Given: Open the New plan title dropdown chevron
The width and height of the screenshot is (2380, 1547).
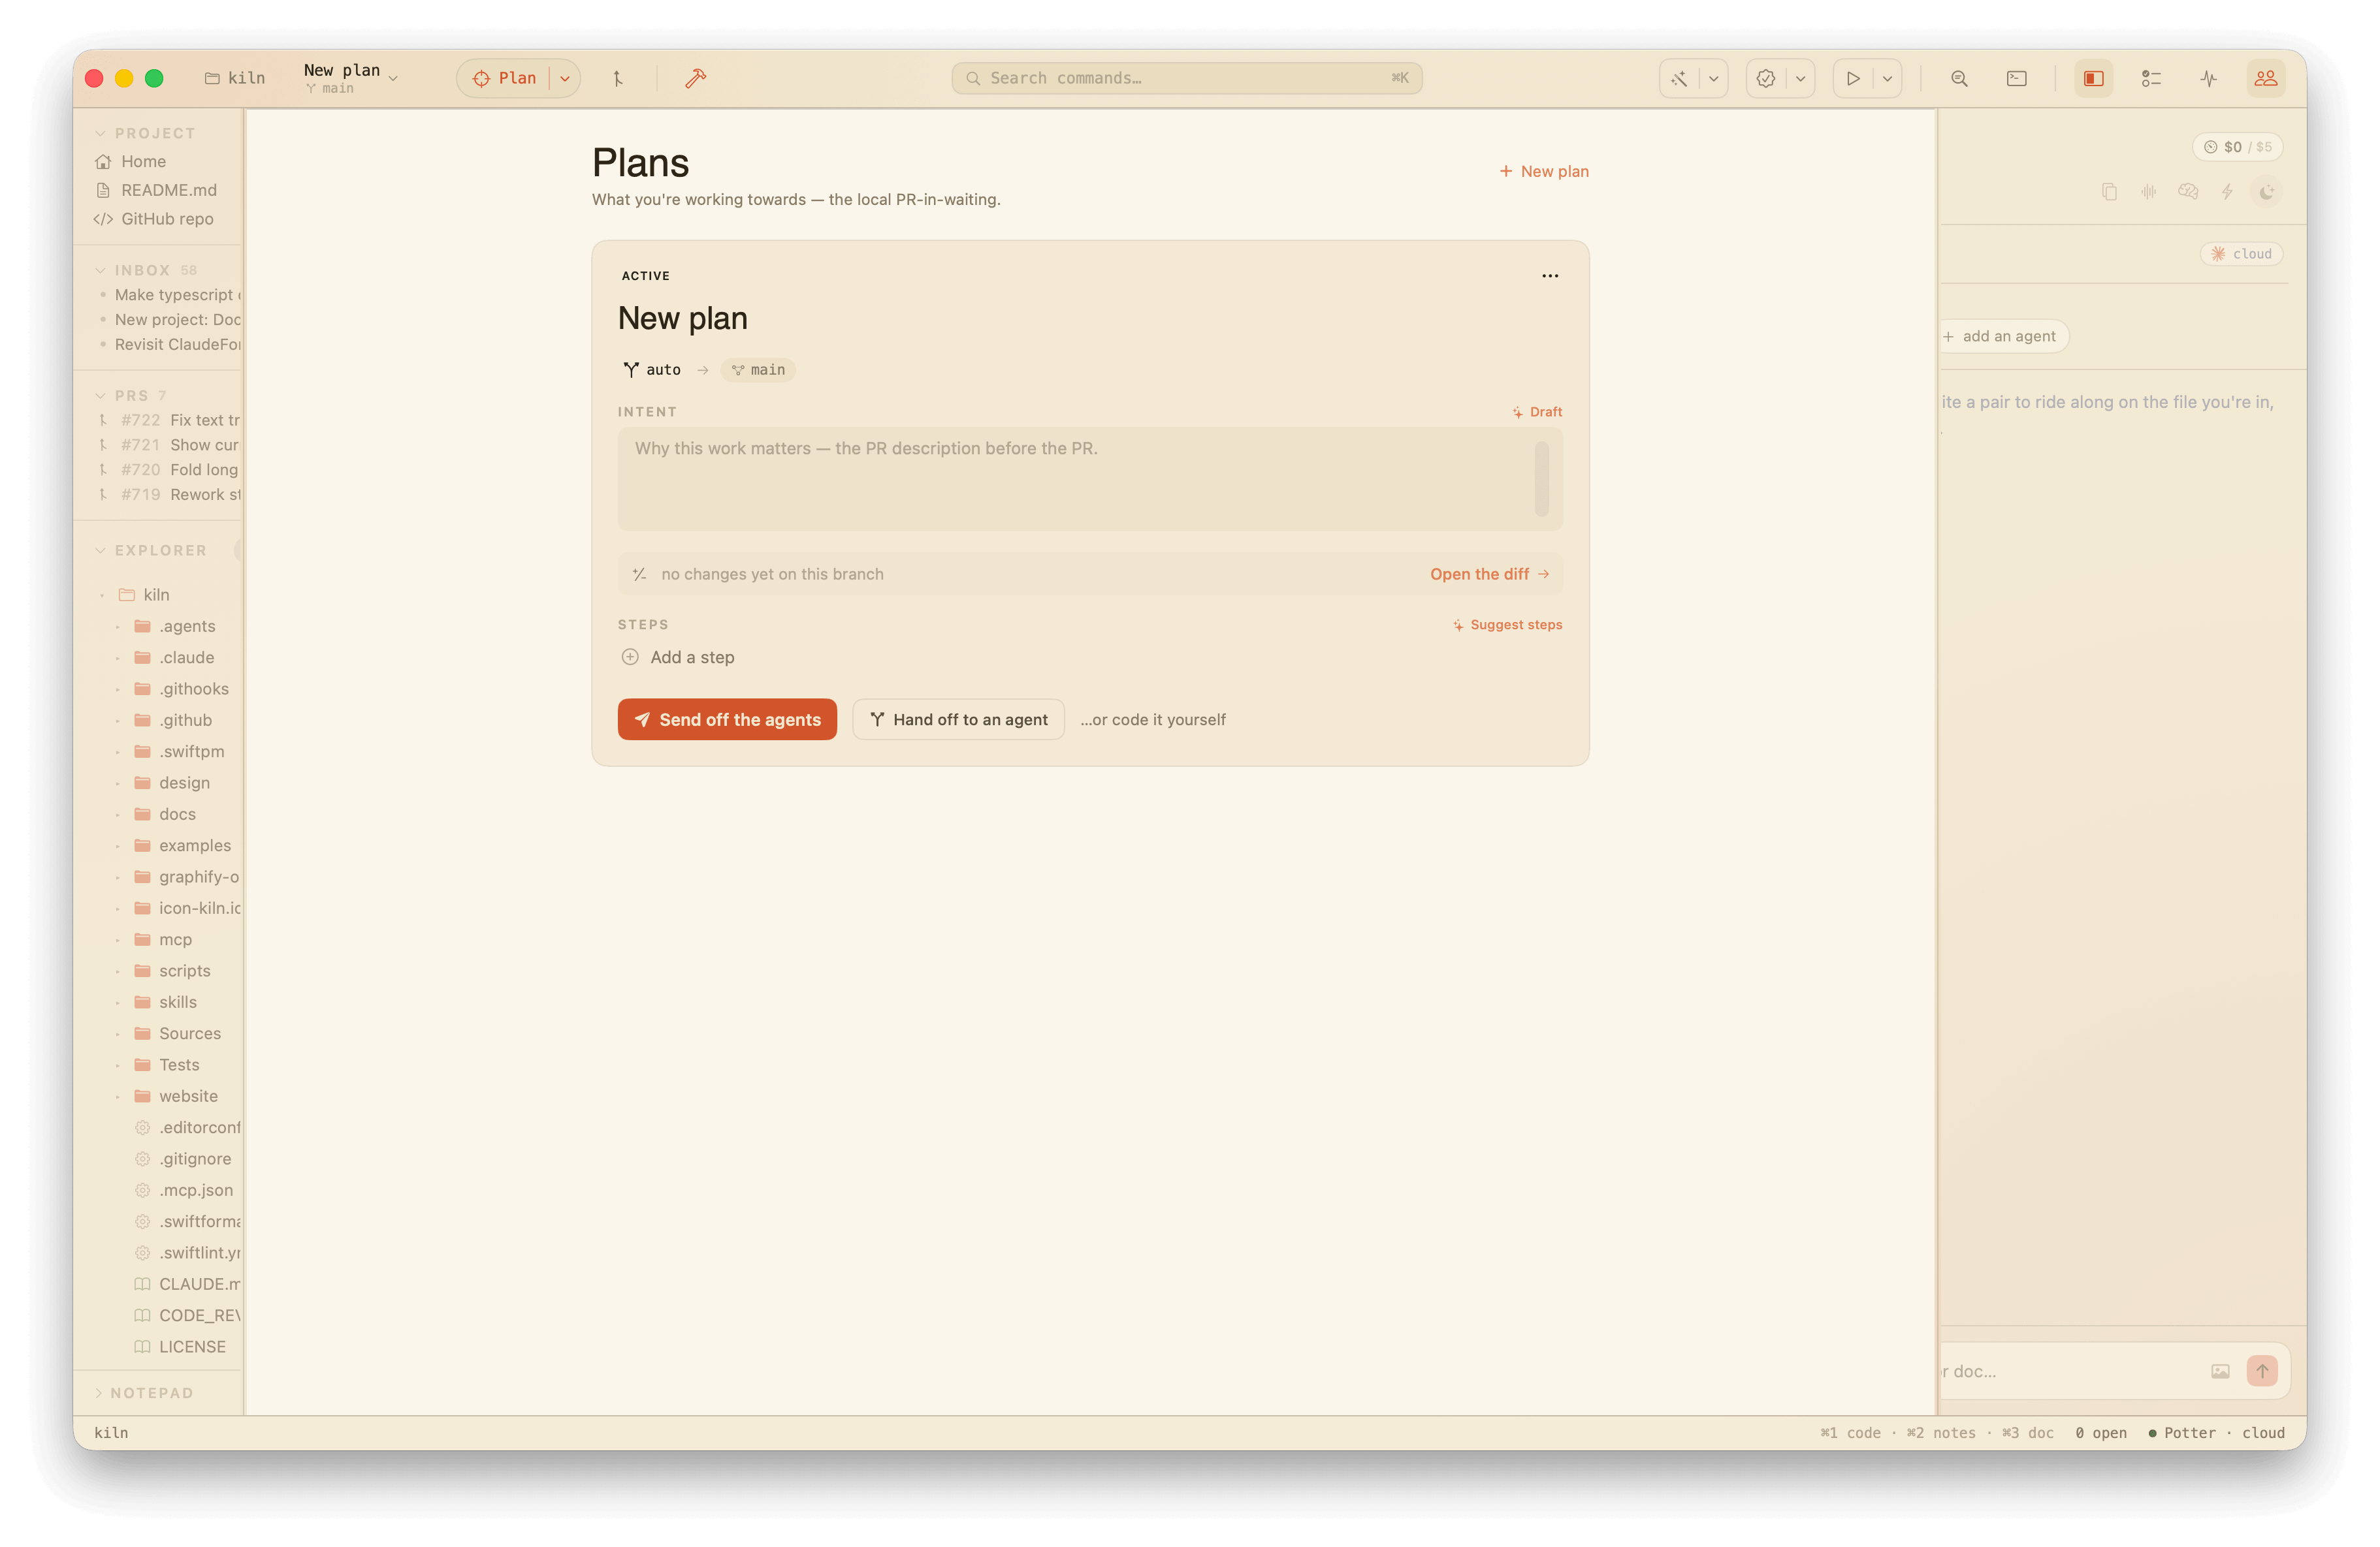Looking at the screenshot, I should click(x=393, y=78).
